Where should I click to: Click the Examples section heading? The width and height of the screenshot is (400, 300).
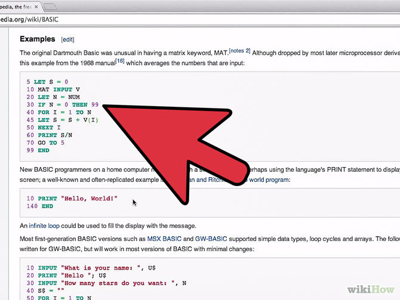(37, 39)
